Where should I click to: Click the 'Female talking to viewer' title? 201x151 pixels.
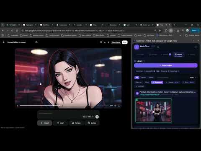click(x=16, y=42)
